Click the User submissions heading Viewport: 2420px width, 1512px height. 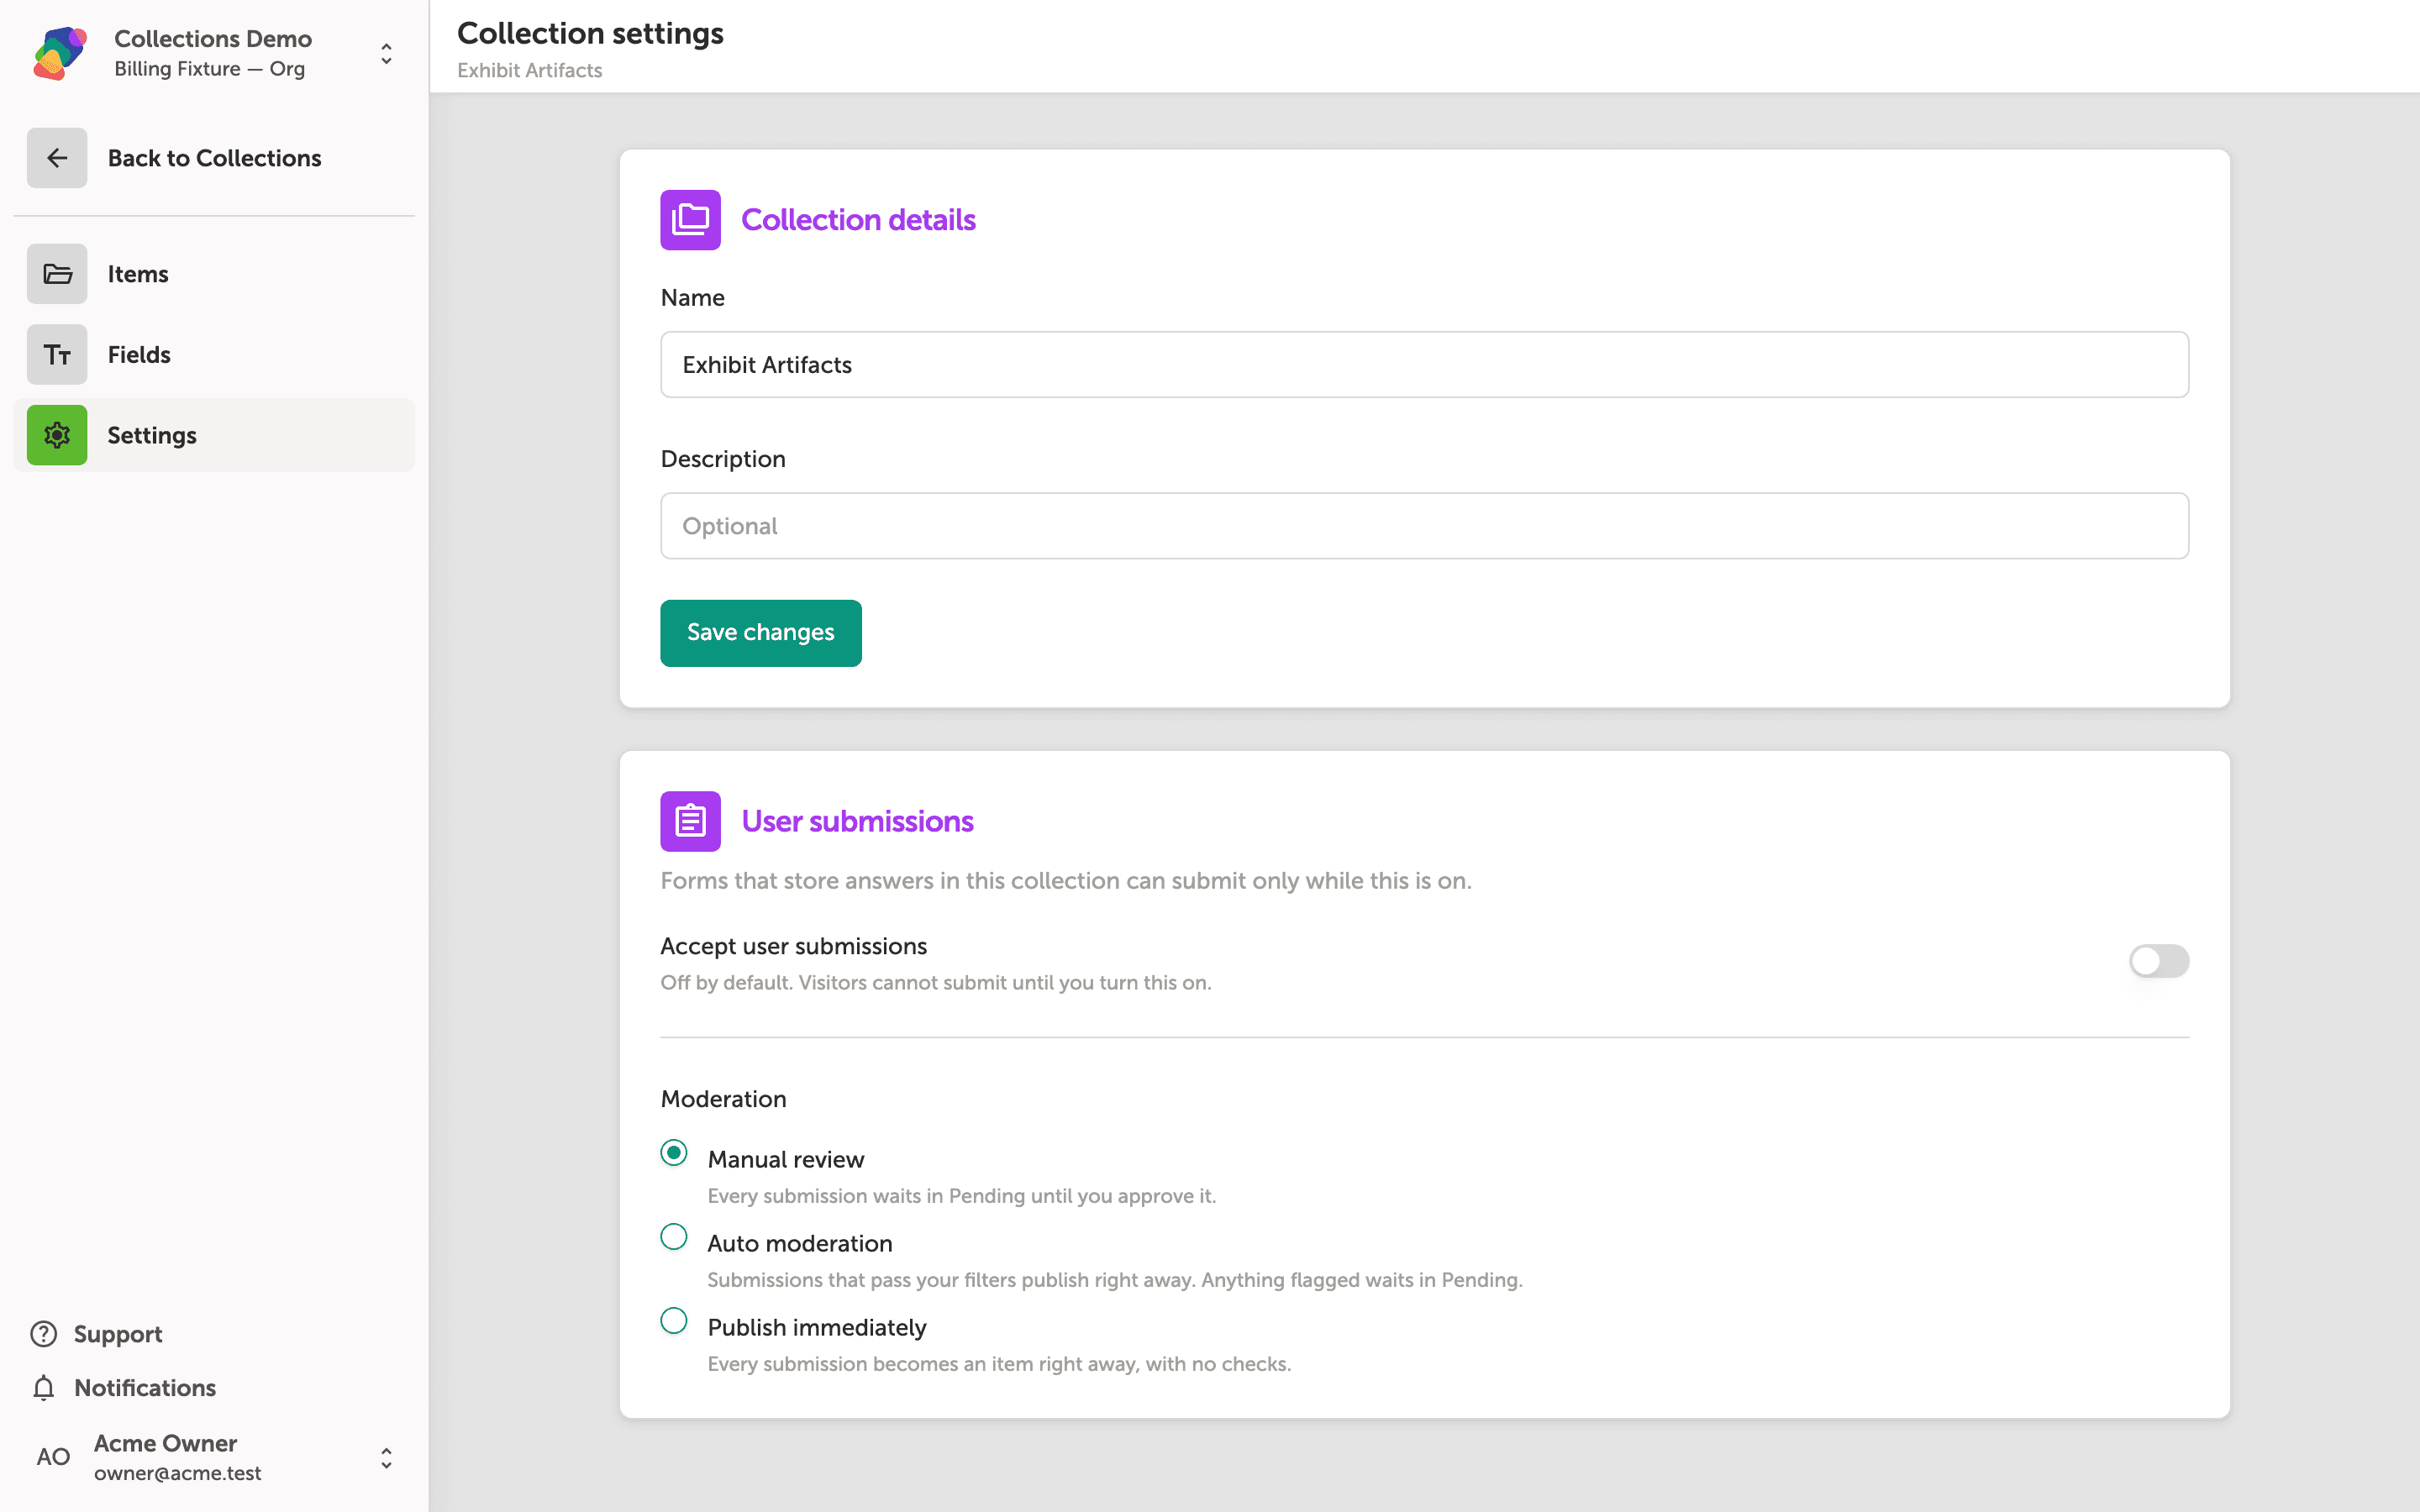click(x=857, y=822)
